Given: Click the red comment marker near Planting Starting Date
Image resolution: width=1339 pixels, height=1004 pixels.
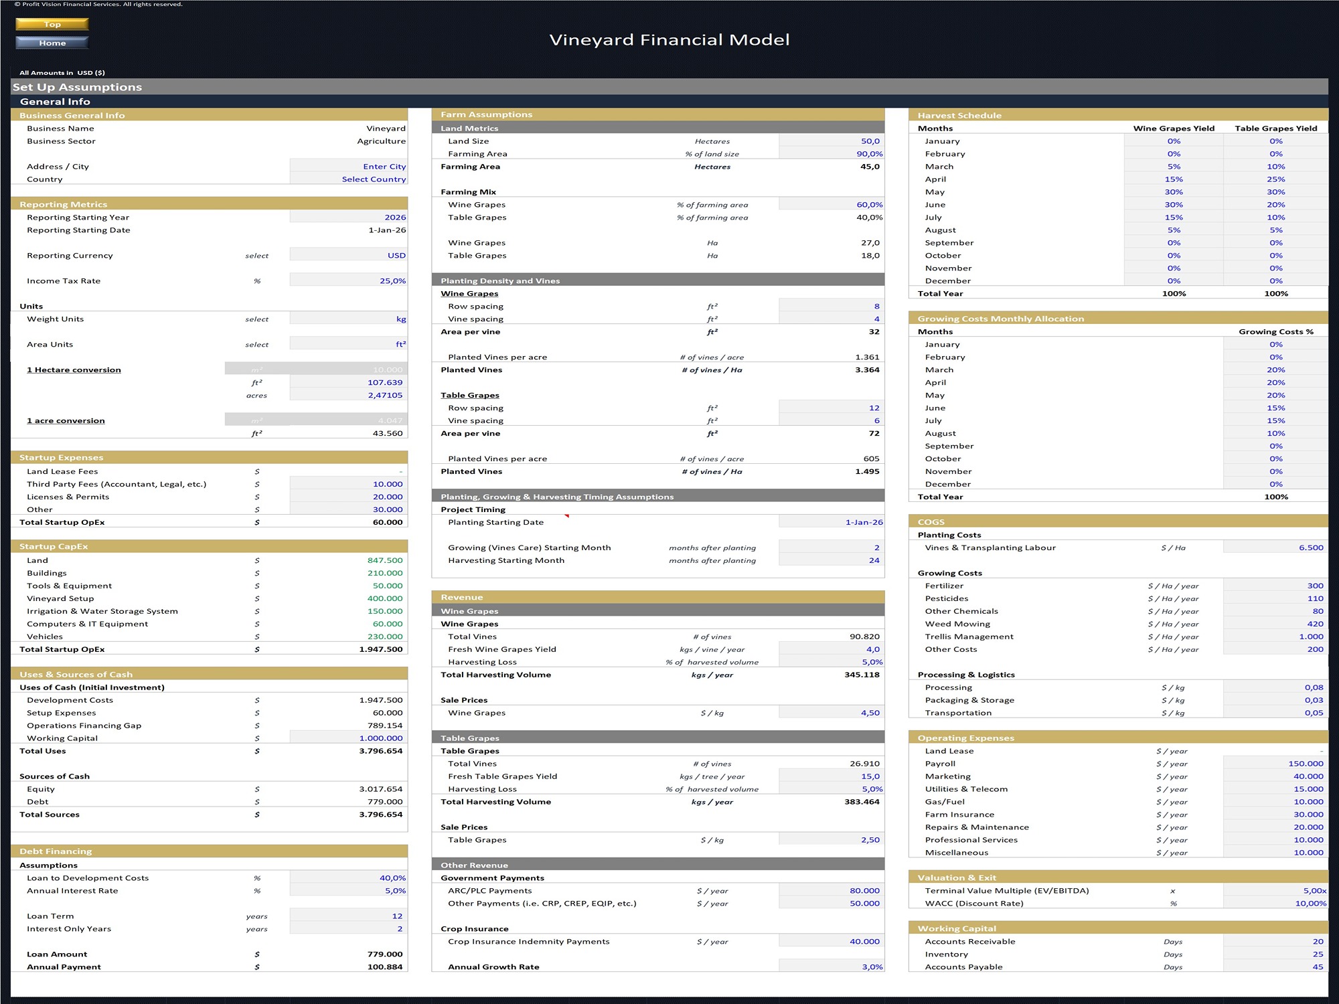Looking at the screenshot, I should 567,516.
